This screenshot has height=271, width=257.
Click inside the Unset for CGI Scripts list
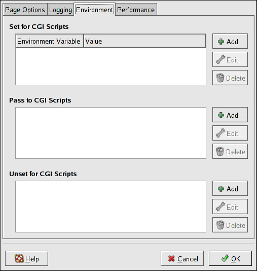pos(111,207)
